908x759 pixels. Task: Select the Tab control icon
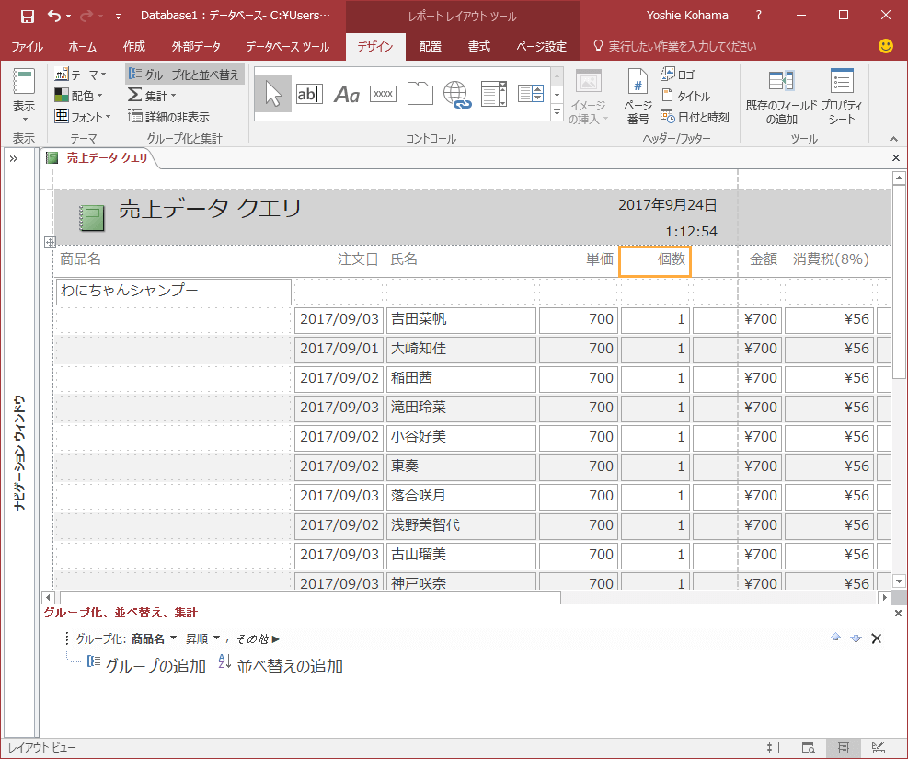(420, 94)
